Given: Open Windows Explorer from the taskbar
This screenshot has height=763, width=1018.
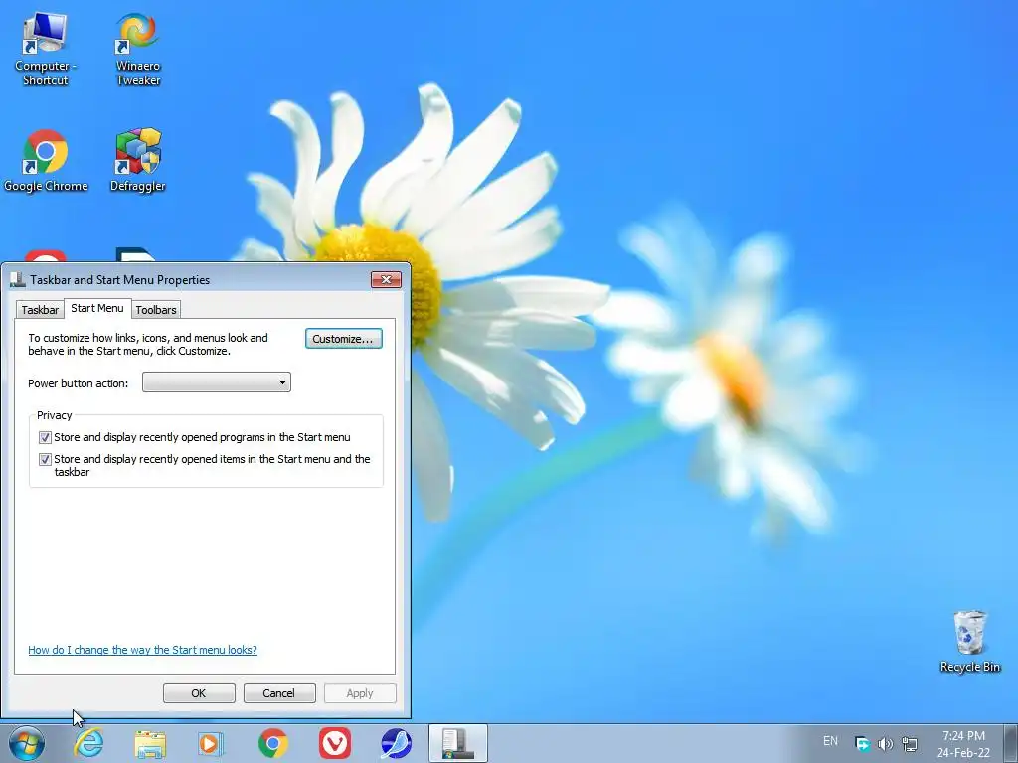Looking at the screenshot, I should (x=150, y=743).
